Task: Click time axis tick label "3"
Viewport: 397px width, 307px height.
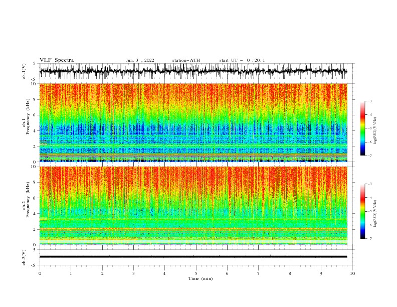Action: tap(133, 273)
